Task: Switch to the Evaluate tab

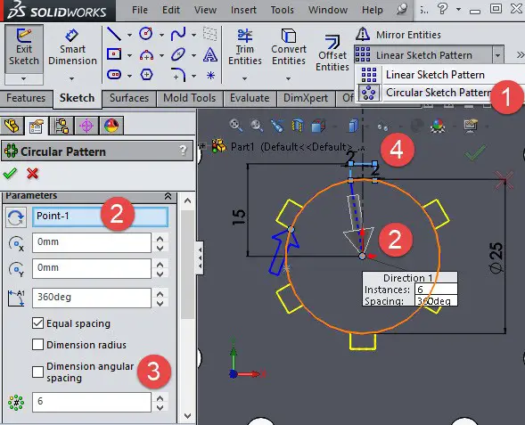Action: [x=250, y=98]
